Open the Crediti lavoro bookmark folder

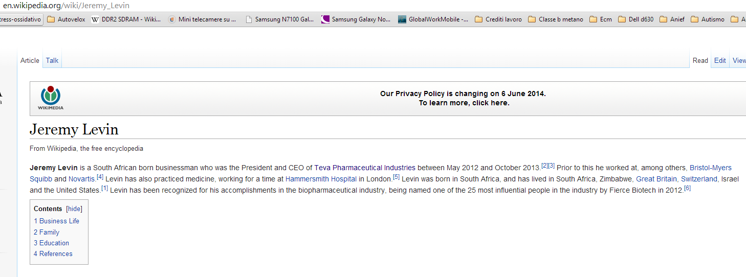click(498, 19)
